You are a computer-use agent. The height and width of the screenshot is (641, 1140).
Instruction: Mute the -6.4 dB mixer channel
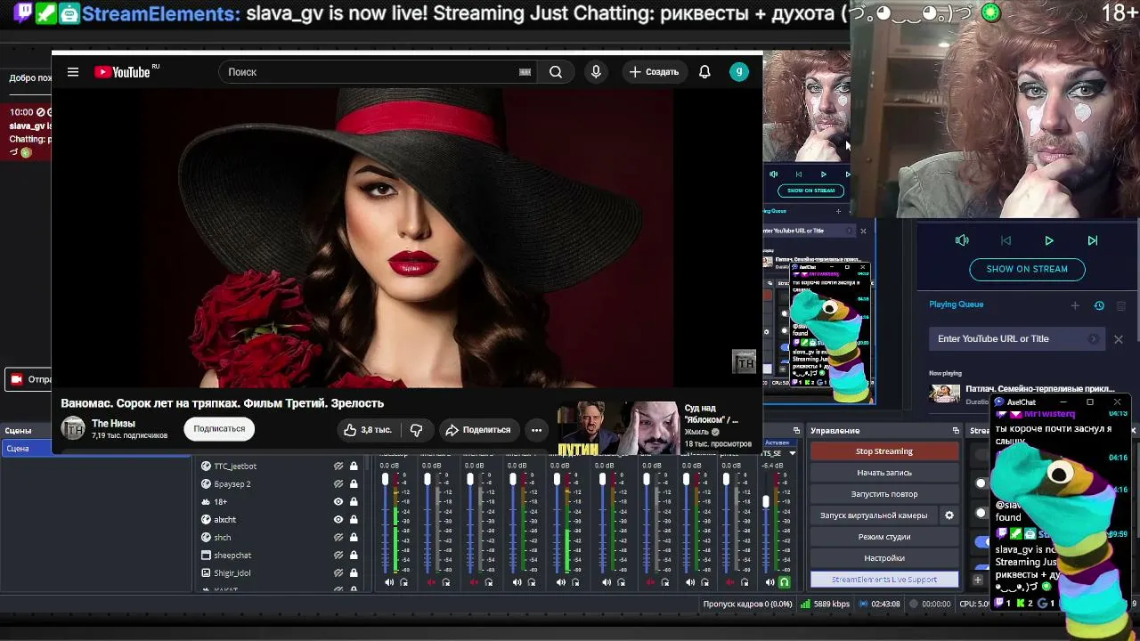tap(770, 582)
